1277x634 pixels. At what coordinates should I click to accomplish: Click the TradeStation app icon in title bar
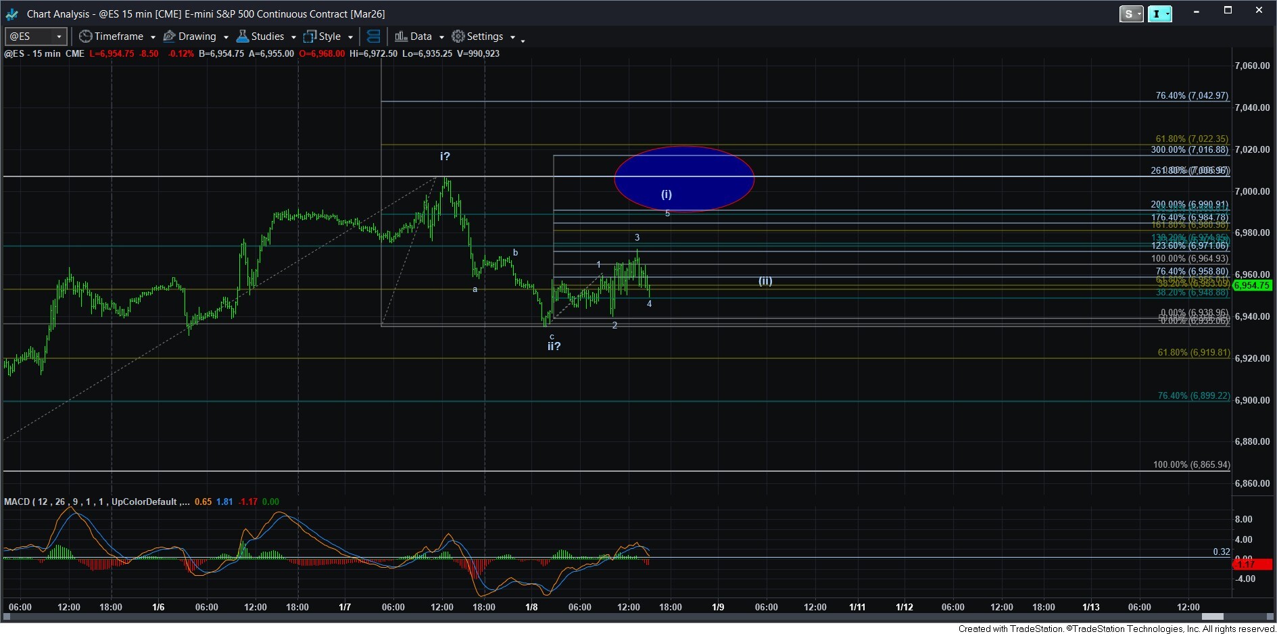(11, 14)
